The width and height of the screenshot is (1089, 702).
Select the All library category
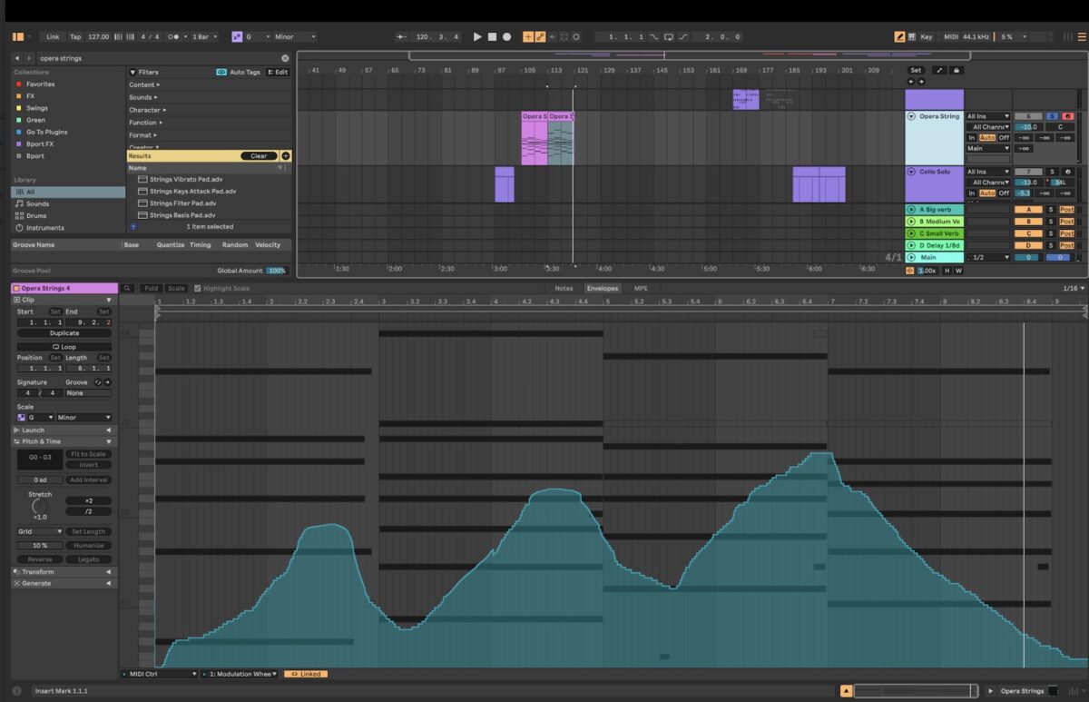tap(68, 192)
